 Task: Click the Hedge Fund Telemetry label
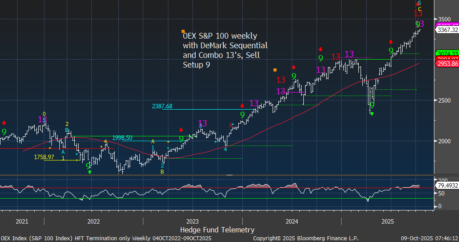point(217,230)
